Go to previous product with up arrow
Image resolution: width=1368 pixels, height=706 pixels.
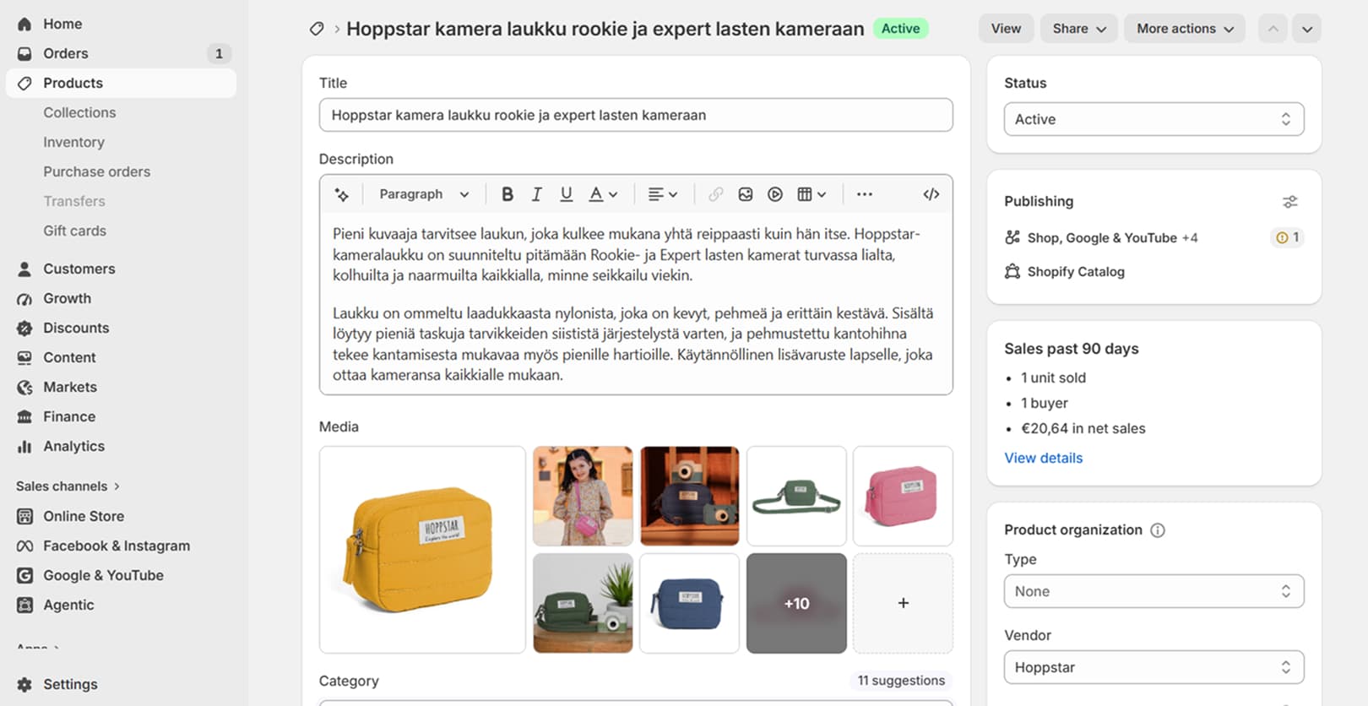1273,29
